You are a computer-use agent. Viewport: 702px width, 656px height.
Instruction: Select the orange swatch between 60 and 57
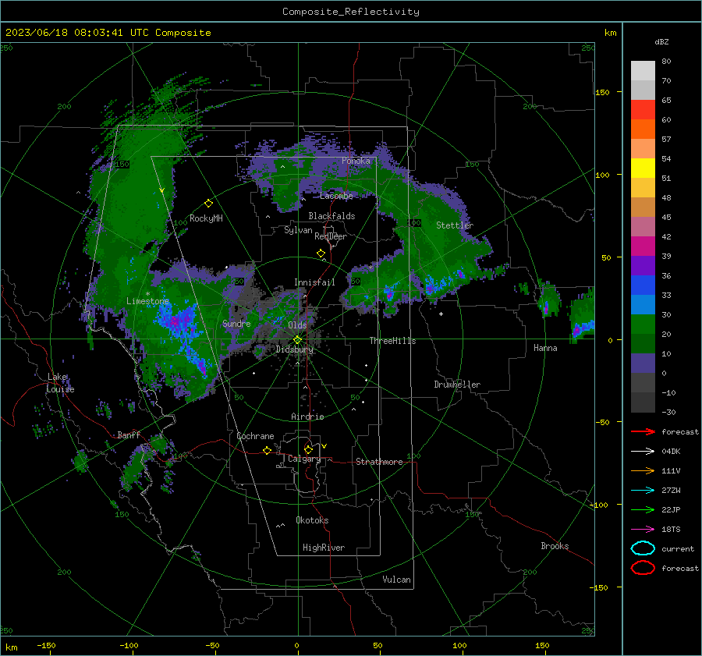pos(643,129)
